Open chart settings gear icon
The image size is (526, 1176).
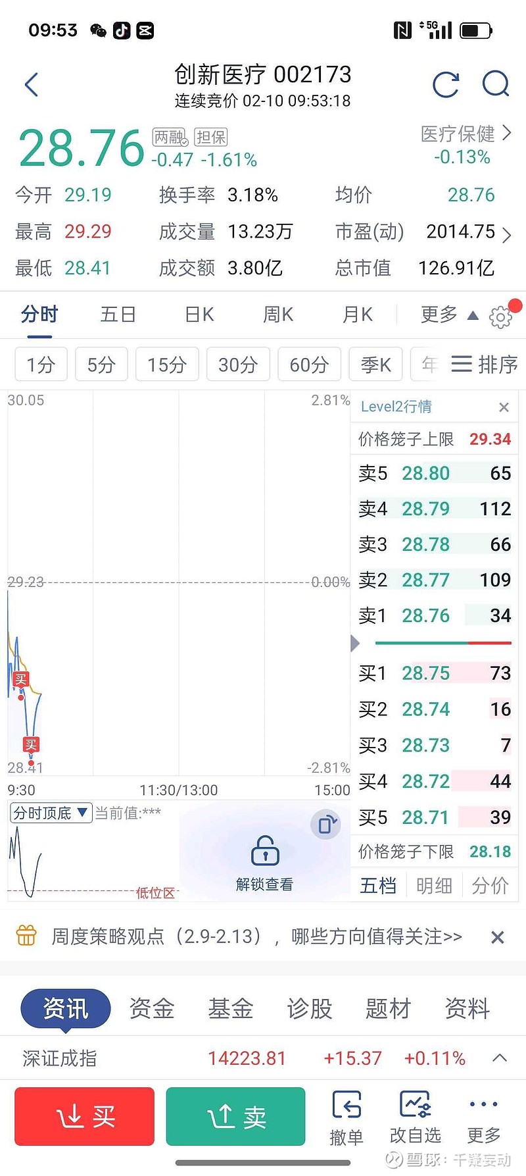point(500,317)
